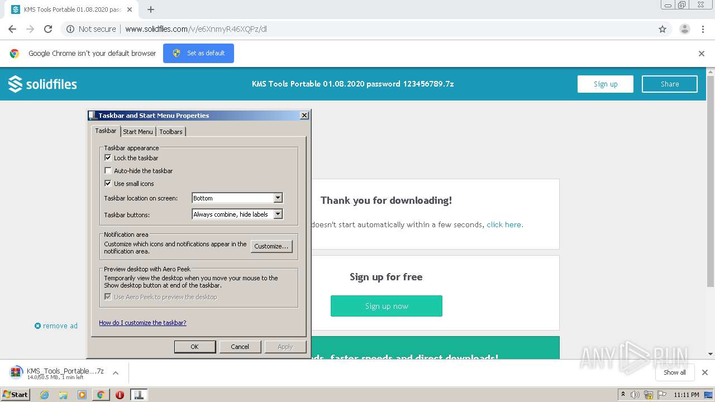Image resolution: width=715 pixels, height=402 pixels.
Task: Select the Taskbar Properties taskbar button
Action: point(139,395)
